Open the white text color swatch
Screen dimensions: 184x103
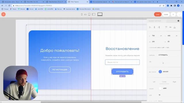160,88
